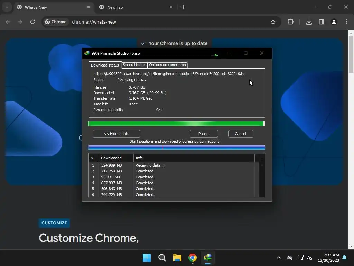This screenshot has height=266, width=354.
Task: Click the Chrome site info chip
Action: 56,22
